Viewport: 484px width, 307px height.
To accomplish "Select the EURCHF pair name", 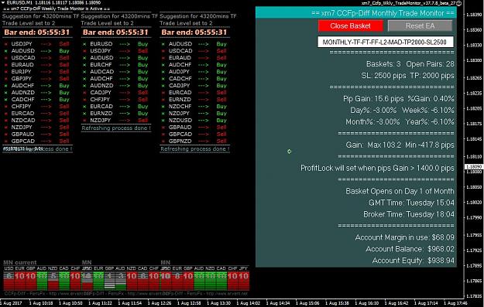I will [101, 65].
